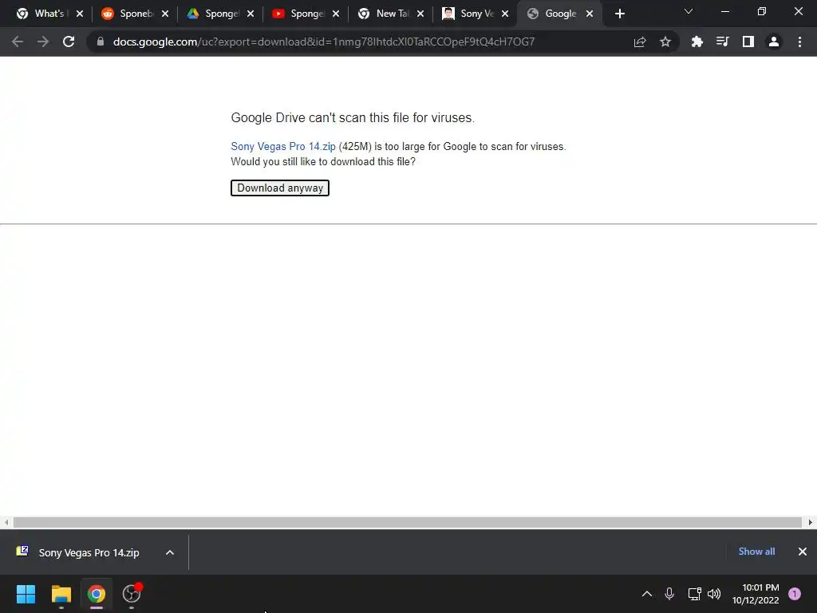Close the New Tab tab
This screenshot has width=817, height=613.
[420, 14]
